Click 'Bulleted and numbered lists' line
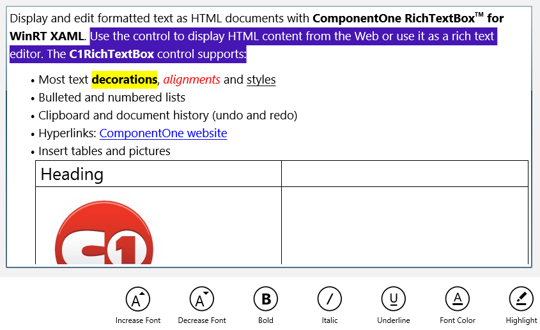This screenshot has width=540, height=330. click(x=112, y=98)
